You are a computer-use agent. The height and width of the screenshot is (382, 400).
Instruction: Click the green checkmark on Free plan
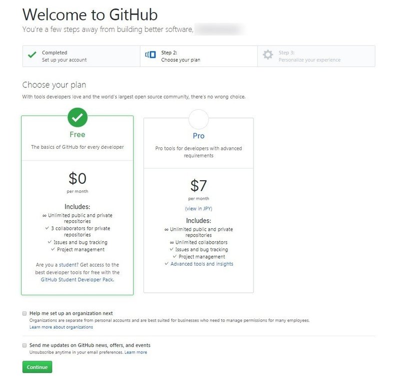(77, 118)
